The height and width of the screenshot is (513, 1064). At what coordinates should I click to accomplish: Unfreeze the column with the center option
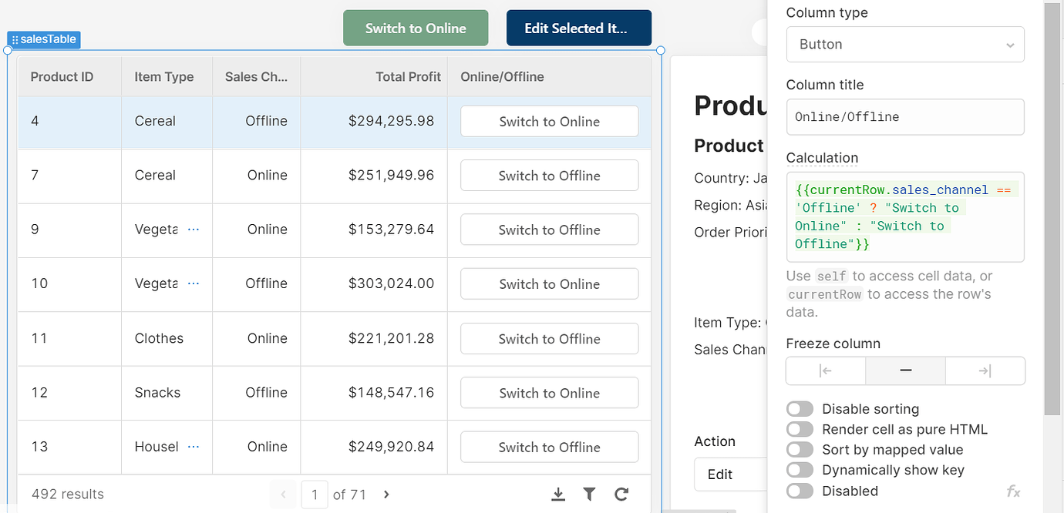click(x=905, y=370)
